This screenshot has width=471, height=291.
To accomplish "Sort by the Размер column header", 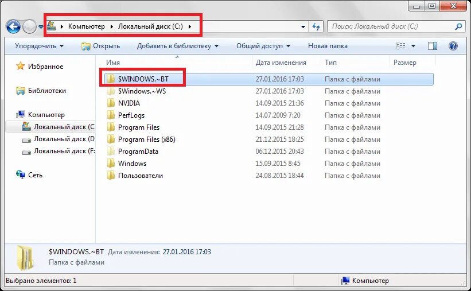I will tap(405, 63).
